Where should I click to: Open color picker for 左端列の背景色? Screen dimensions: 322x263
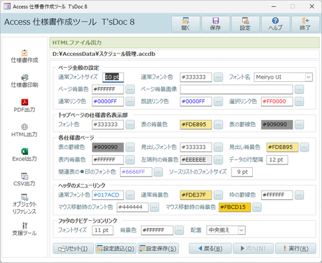(x=218, y=160)
